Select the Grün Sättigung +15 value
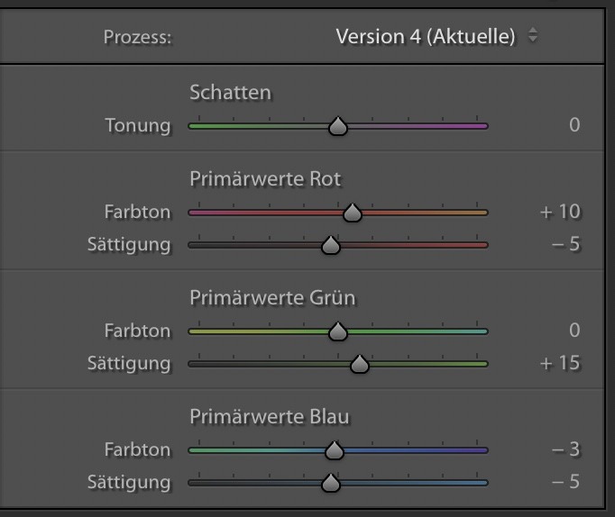Image resolution: width=615 pixels, height=517 pixels. (x=560, y=363)
